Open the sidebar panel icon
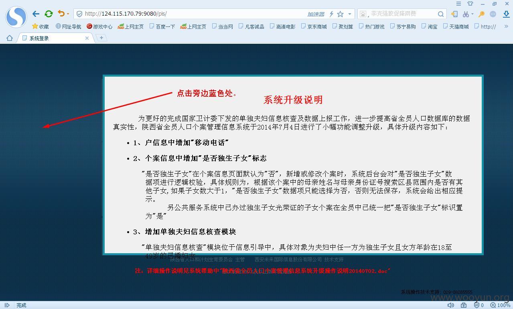This screenshot has height=309, width=513. point(454,14)
